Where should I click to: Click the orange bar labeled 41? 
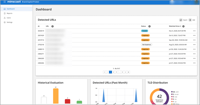coord(56,96)
